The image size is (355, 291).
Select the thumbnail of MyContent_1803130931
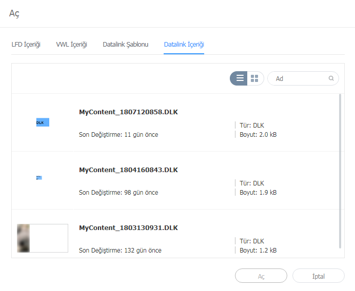pyautogui.click(x=43, y=238)
